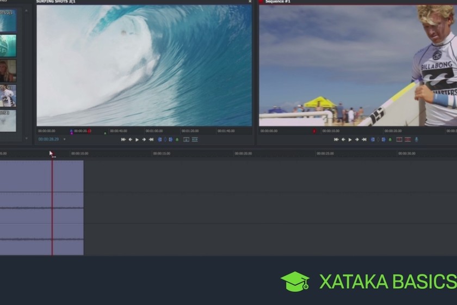Close the SURFING SHOTS source viewer

point(250,2)
